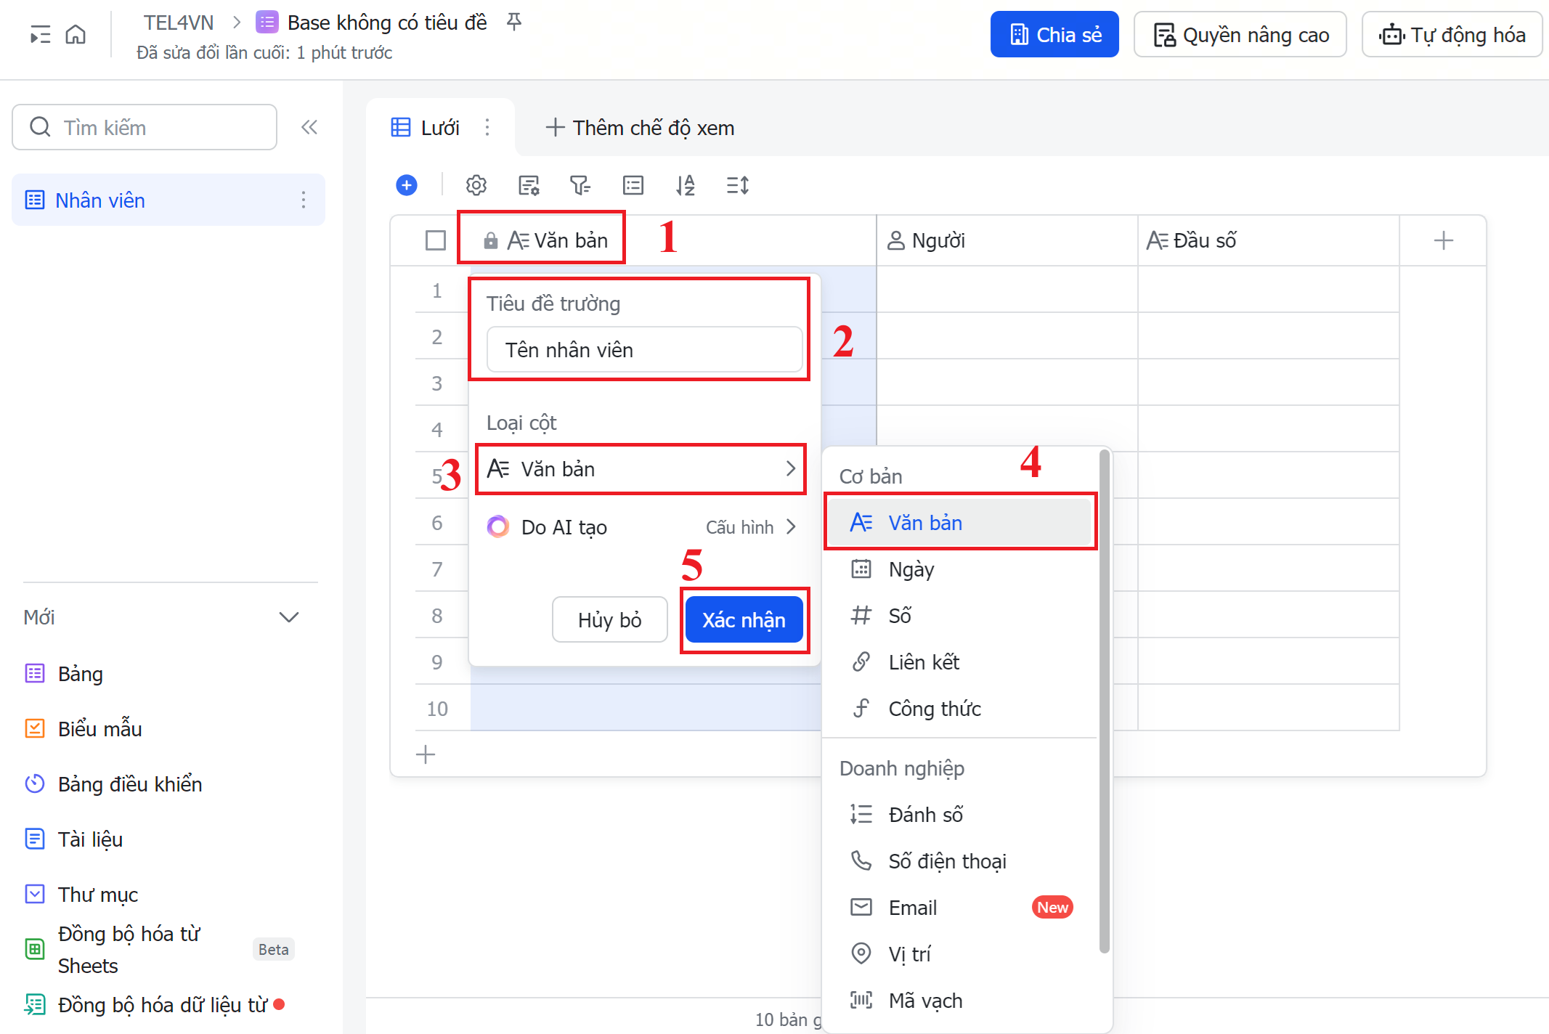Screen dimensions: 1549x1034
Task: Open the view settings gear icon
Action: tap(476, 185)
